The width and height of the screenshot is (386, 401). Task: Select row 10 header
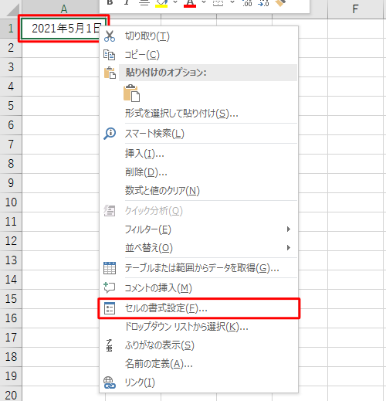11,202
